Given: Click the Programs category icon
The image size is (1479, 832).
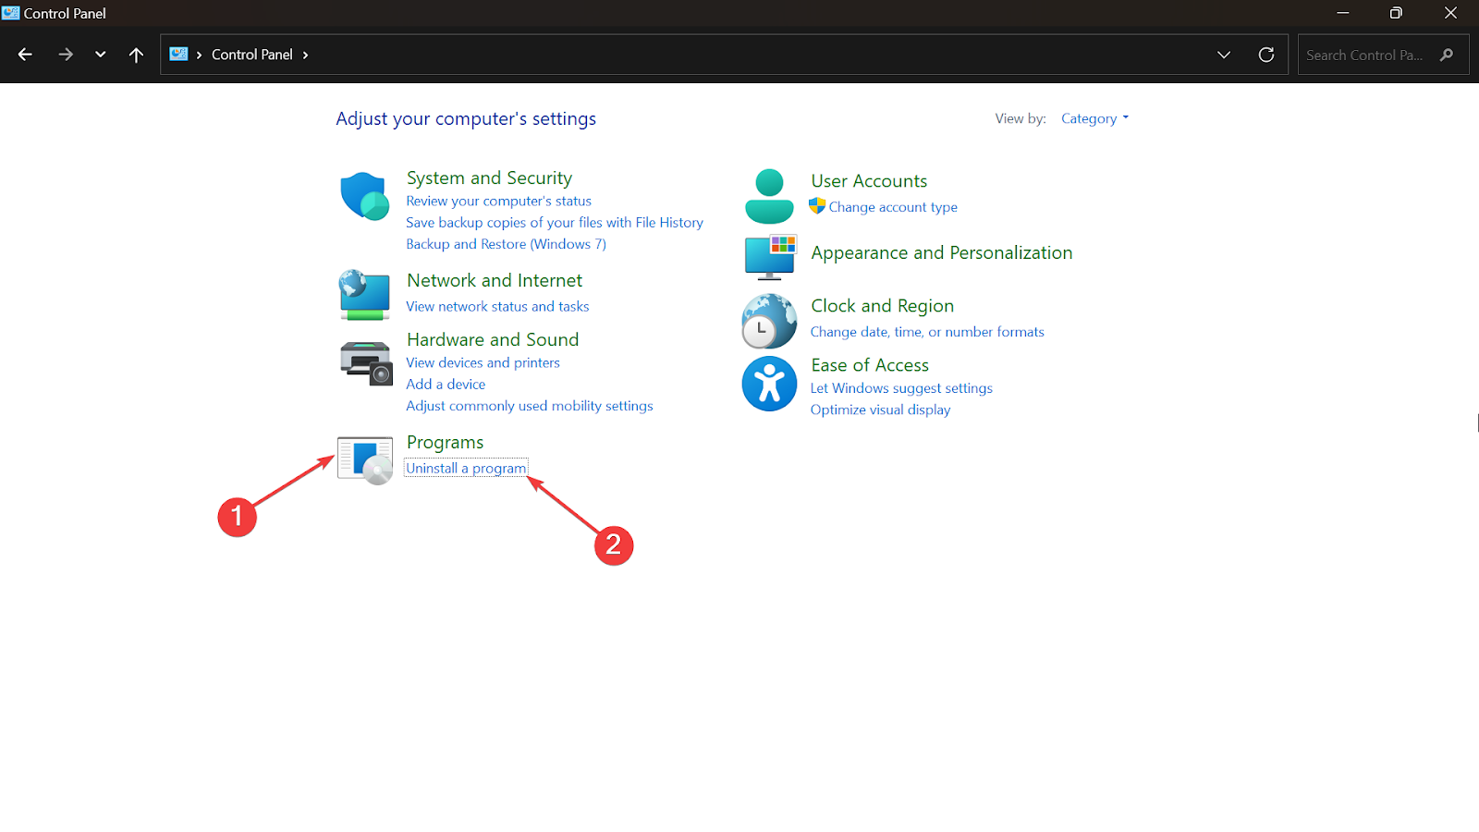Looking at the screenshot, I should coord(365,459).
